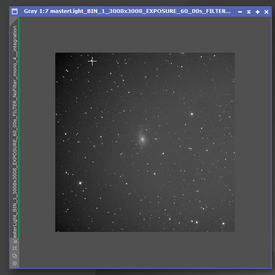Click the gray triangular corner above the view tab
275x275 pixels.
tap(13, 20)
